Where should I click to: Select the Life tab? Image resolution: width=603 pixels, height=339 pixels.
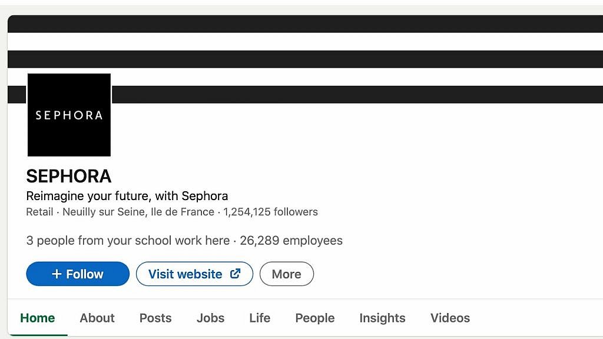point(260,318)
